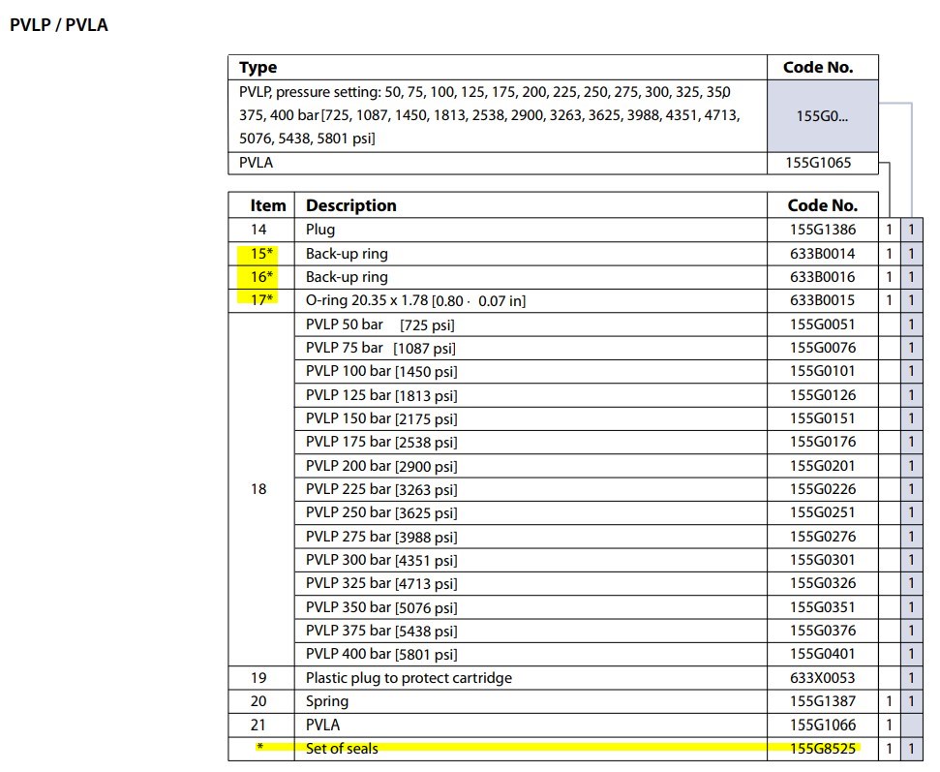Select code number 155G0251
Viewport: 940px width, 772px height.
pyautogui.click(x=822, y=512)
